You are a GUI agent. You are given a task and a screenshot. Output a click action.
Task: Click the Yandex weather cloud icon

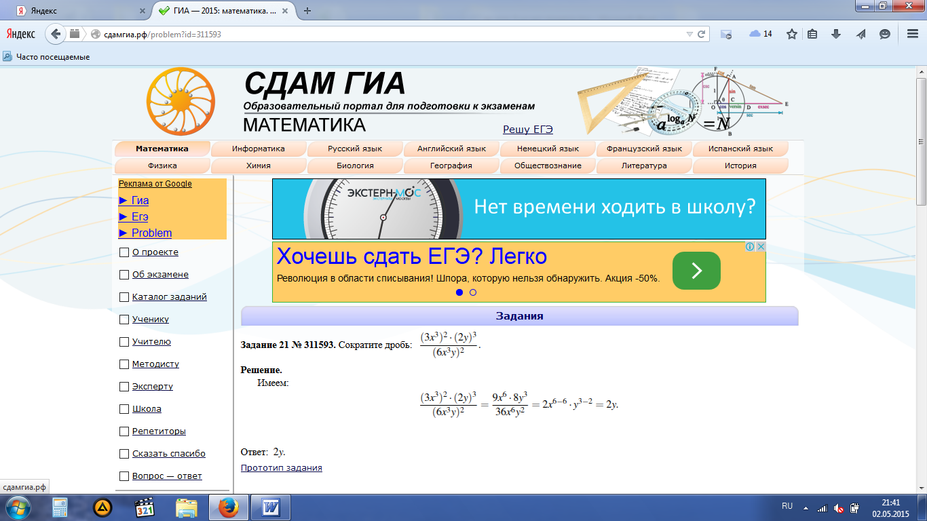(x=755, y=34)
